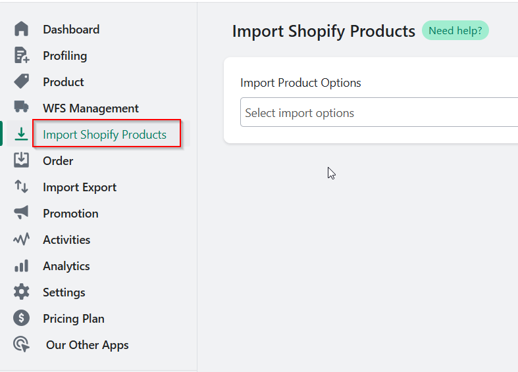Select the WFS Management menu label
Image resolution: width=518 pixels, height=372 pixels.
click(x=91, y=108)
